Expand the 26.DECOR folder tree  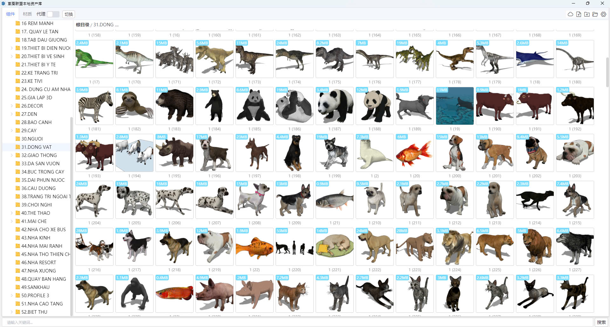point(12,106)
